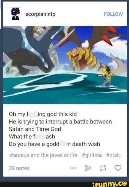The width and height of the screenshot is (129, 187).
Task: View the 39 notes list
Action: coord(19,168)
